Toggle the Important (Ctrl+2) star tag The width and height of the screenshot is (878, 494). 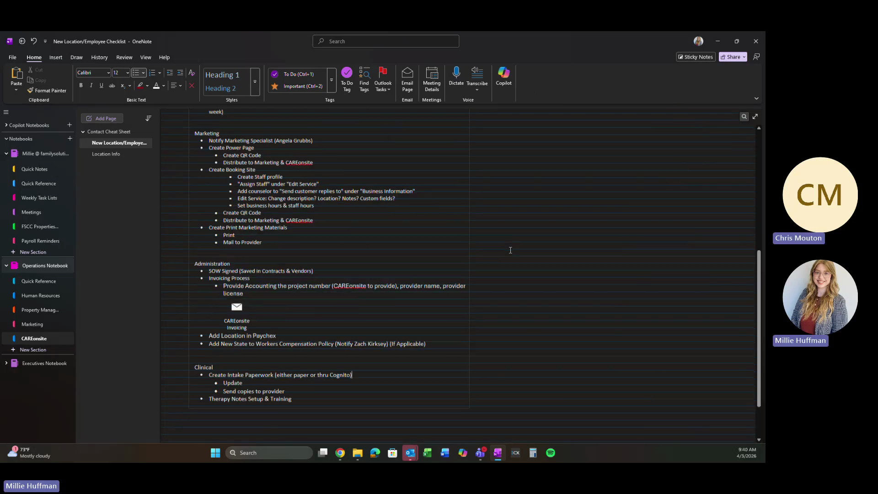pyautogui.click(x=298, y=86)
